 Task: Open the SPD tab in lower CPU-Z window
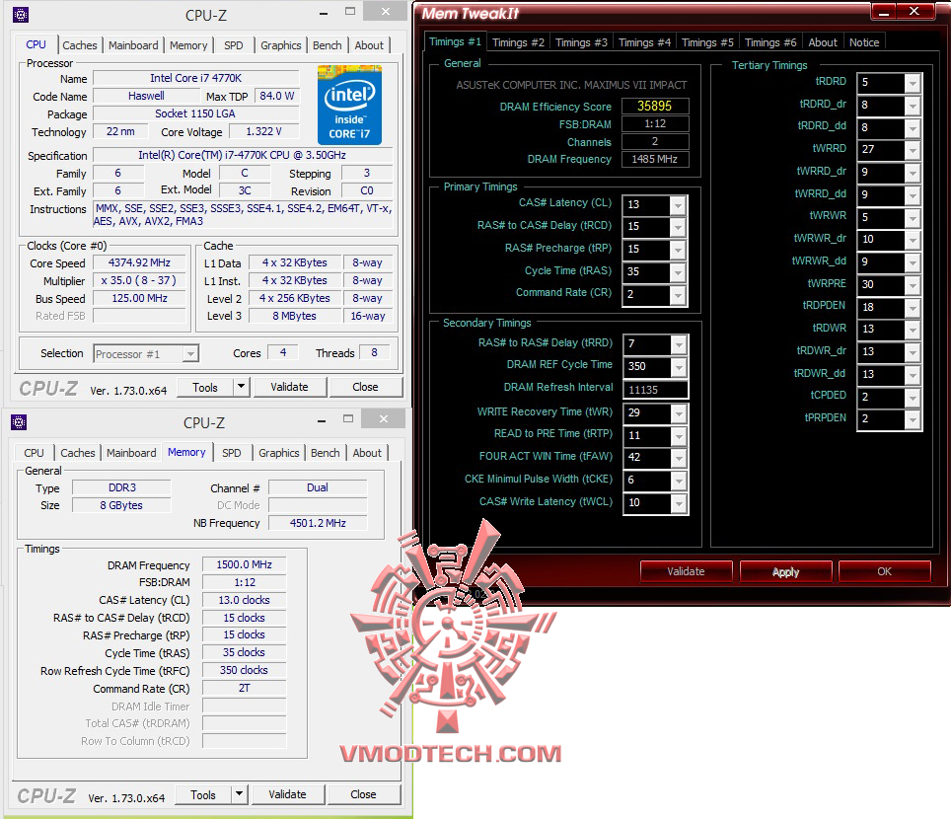[231, 453]
